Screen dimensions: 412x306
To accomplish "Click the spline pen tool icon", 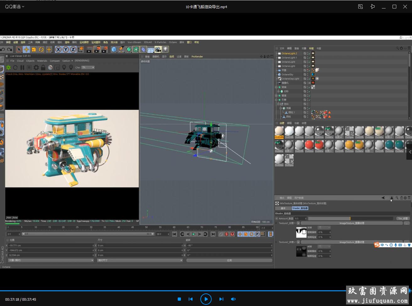I will tap(122, 50).
